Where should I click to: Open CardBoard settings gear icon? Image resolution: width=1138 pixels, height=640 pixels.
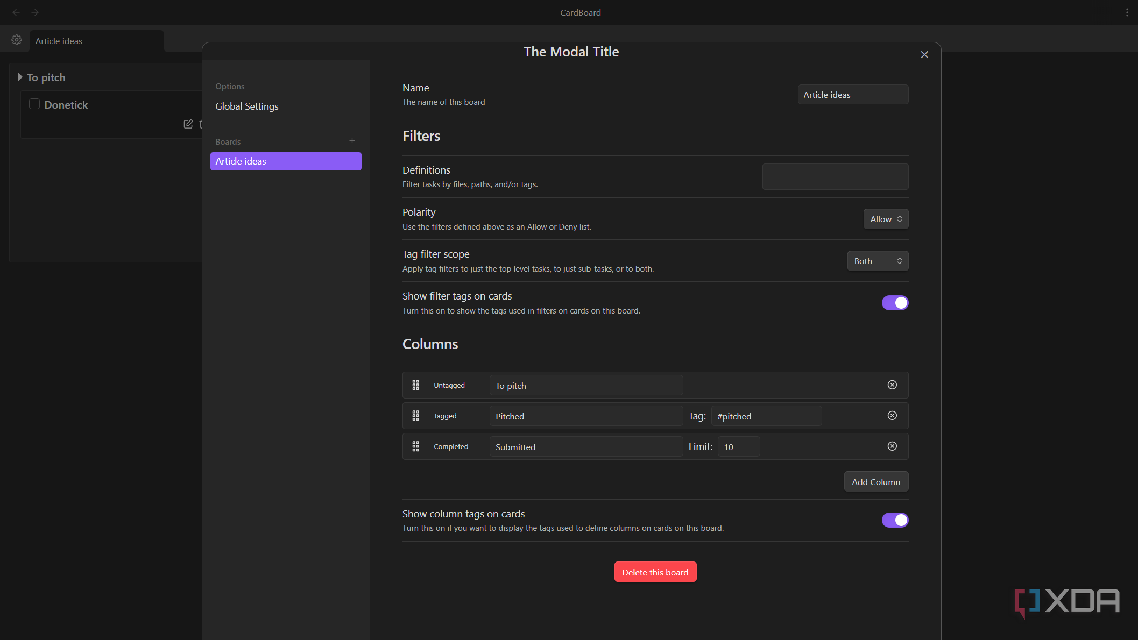(17, 40)
